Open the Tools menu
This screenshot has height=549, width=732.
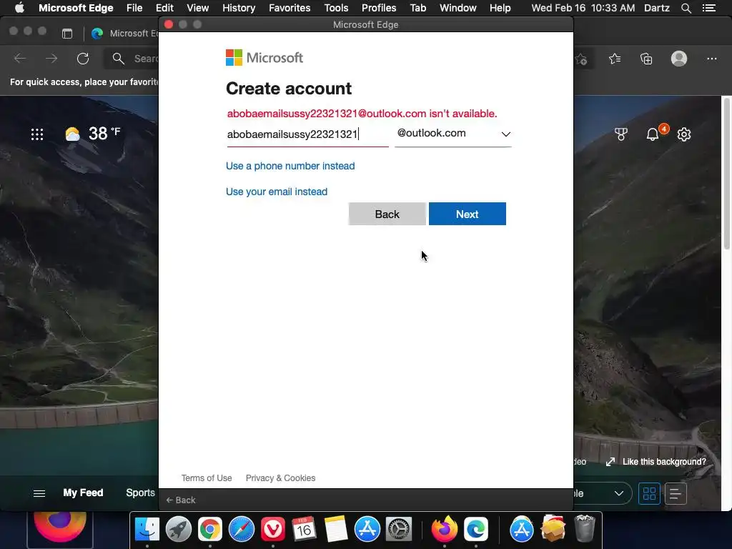pos(336,8)
